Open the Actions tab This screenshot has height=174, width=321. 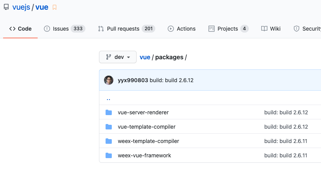[182, 29]
